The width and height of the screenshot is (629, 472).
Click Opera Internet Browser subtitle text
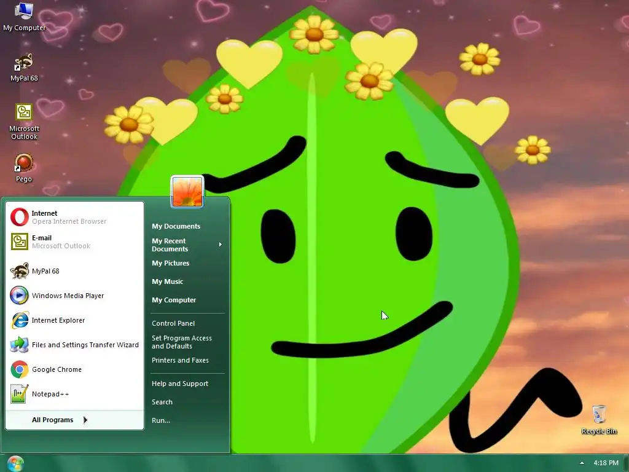click(69, 221)
